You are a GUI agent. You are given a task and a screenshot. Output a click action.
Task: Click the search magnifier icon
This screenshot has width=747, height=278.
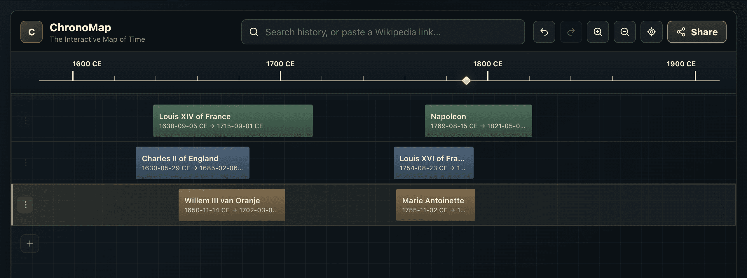click(254, 32)
